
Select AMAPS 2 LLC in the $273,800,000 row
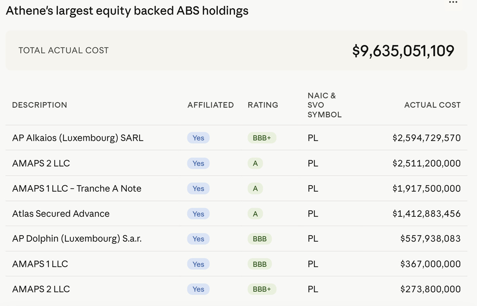pyautogui.click(x=41, y=289)
